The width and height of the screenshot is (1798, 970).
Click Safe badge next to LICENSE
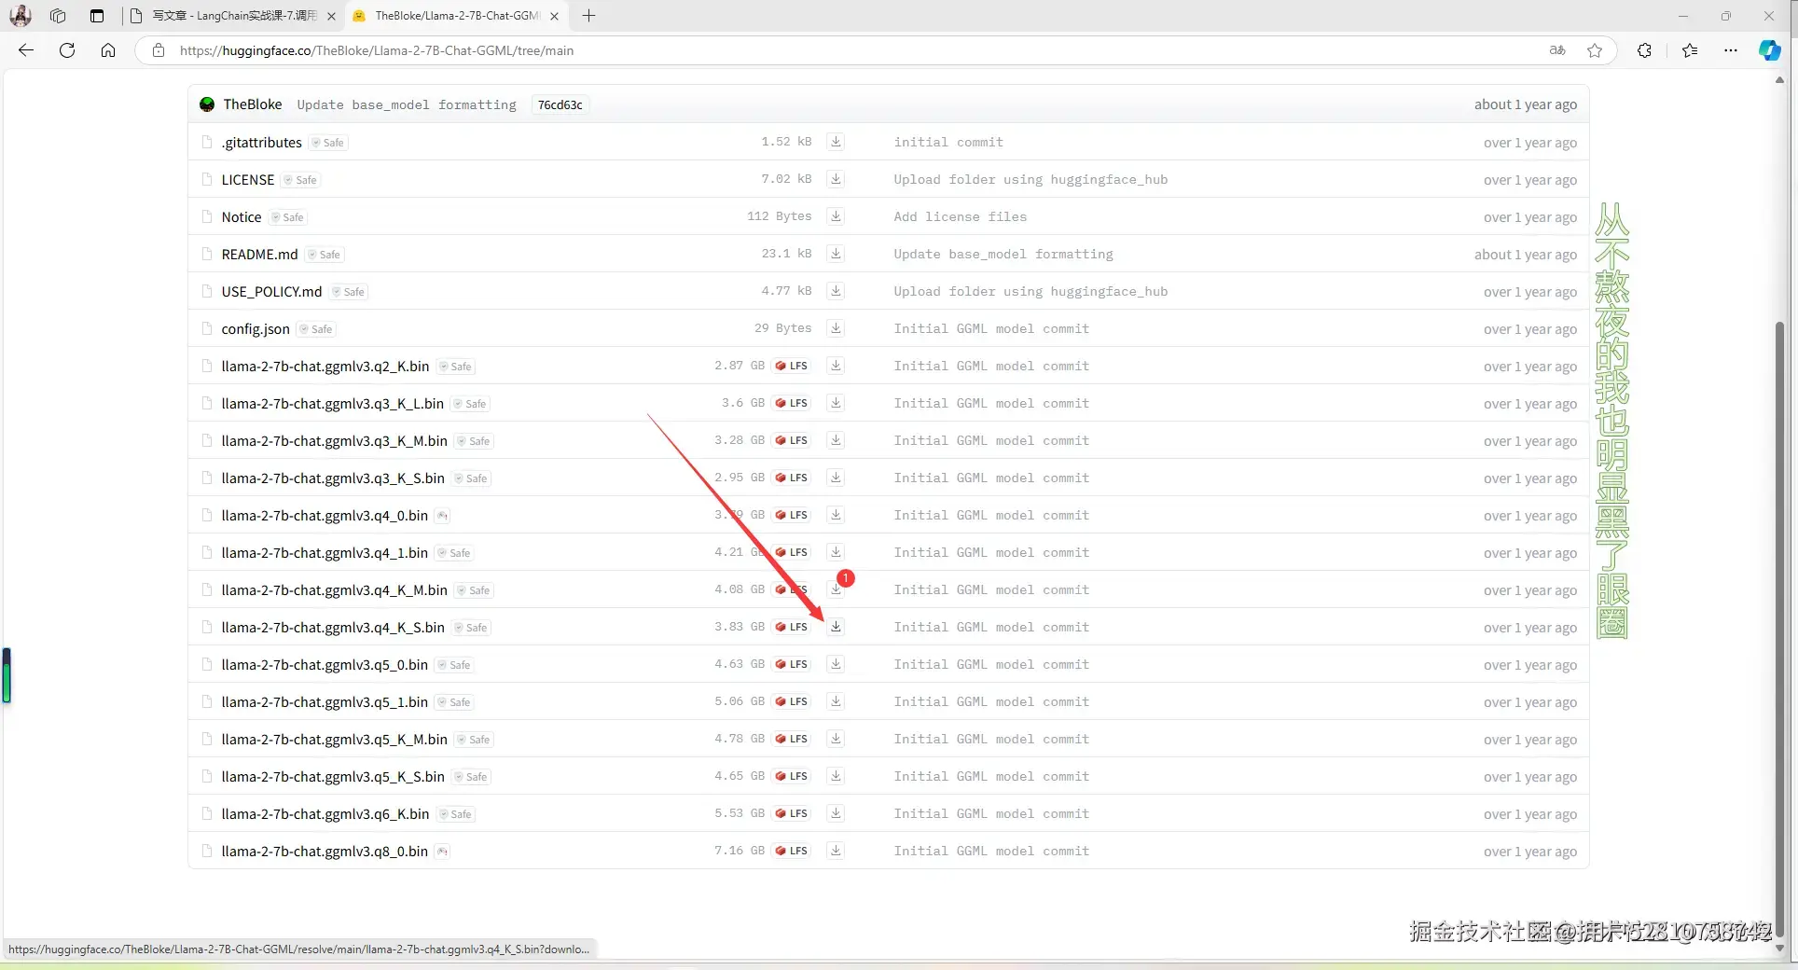(x=301, y=180)
